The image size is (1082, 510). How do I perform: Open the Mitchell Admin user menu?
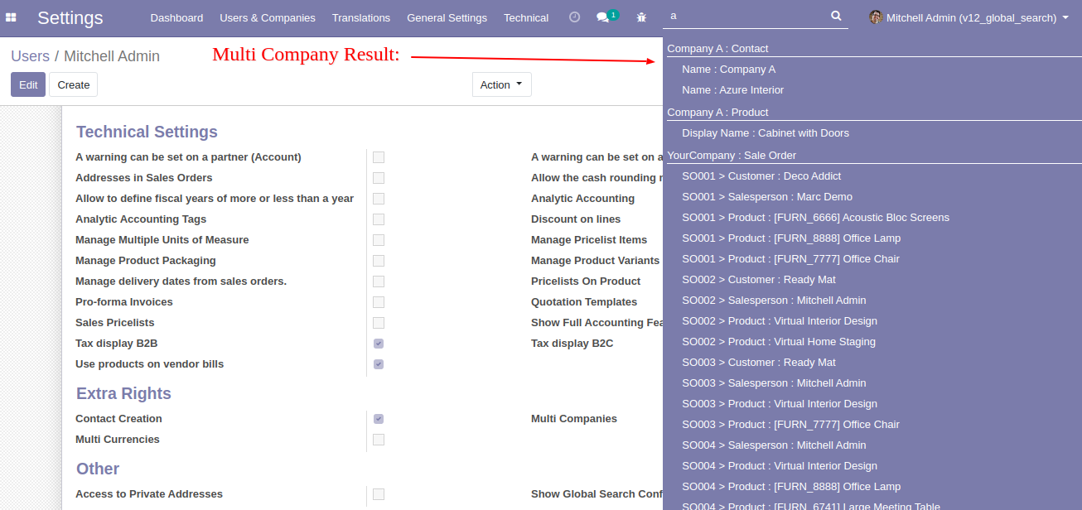point(971,17)
